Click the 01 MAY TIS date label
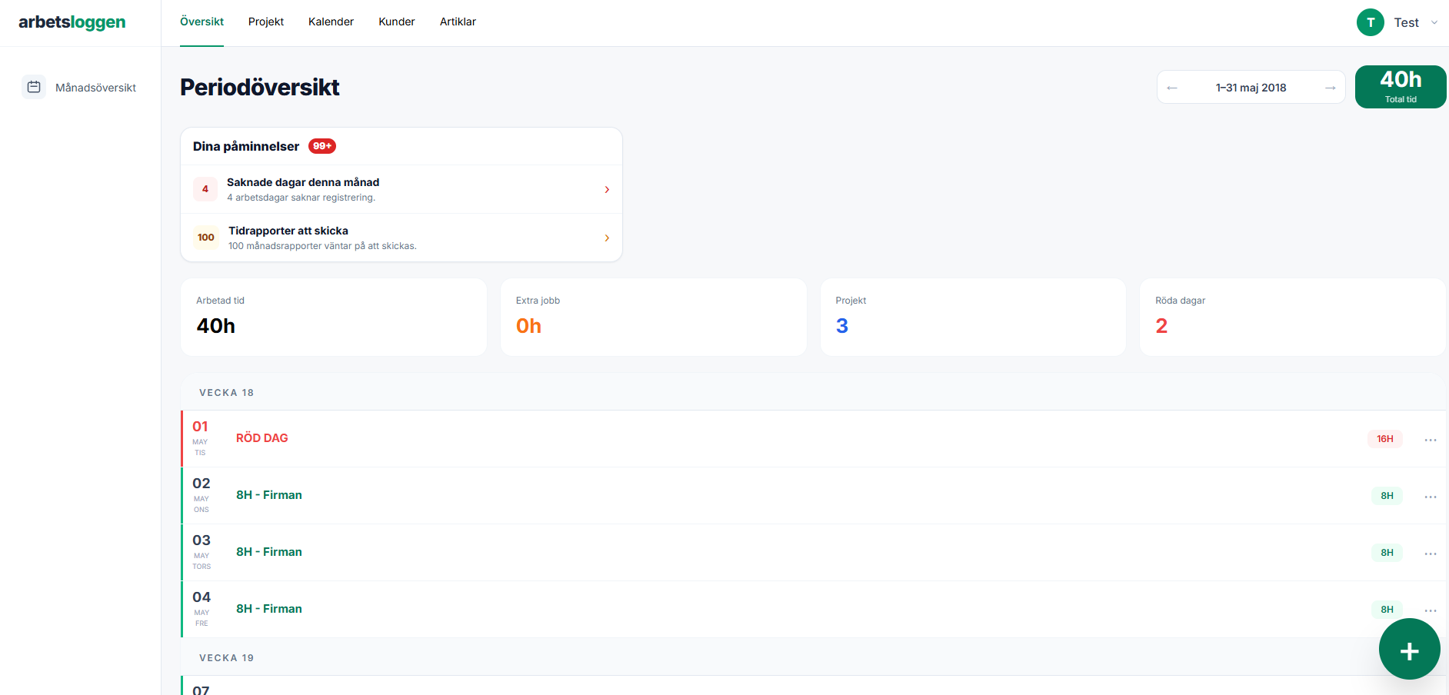 tap(200, 438)
